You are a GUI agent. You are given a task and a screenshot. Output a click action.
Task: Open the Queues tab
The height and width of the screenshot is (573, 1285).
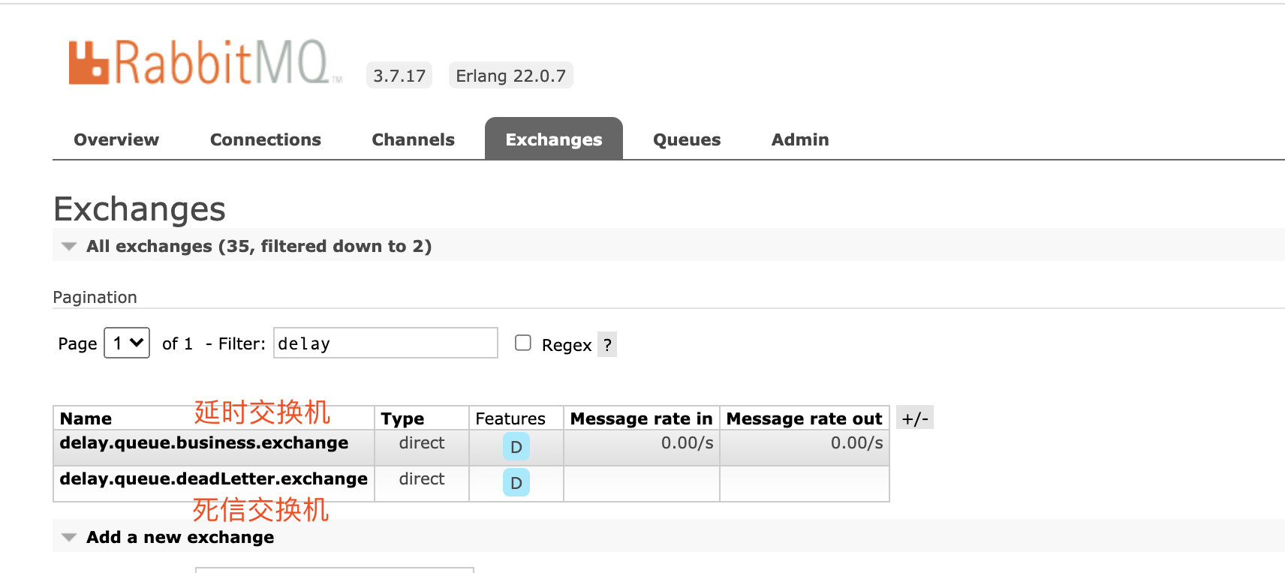[687, 139]
